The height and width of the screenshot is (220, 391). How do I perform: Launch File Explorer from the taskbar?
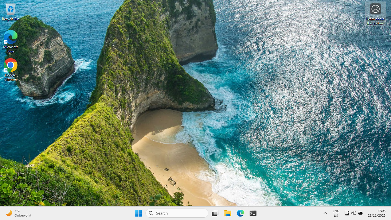tap(228, 213)
